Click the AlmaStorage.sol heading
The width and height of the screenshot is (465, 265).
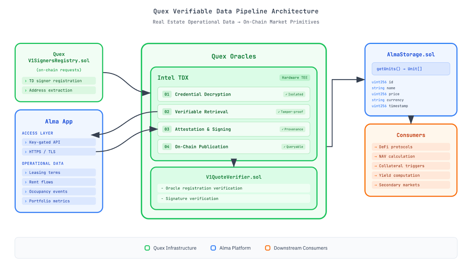click(x=411, y=54)
